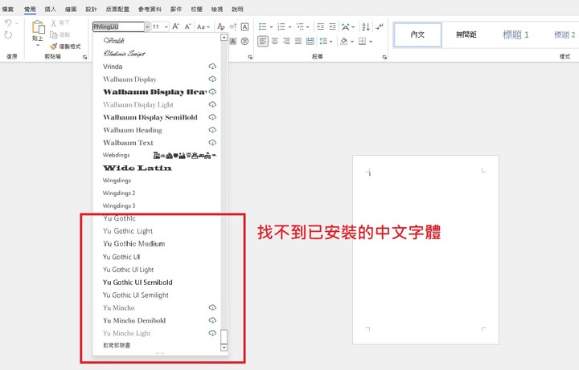579x370 pixels.
Task: Toggle distributed alignment
Action: coord(310,41)
